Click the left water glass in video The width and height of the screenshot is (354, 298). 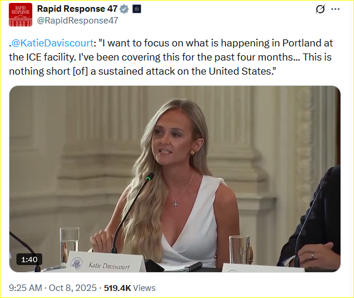click(x=69, y=246)
